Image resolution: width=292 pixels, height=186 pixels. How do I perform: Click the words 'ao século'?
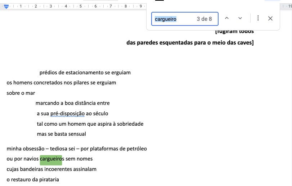coord(97,113)
